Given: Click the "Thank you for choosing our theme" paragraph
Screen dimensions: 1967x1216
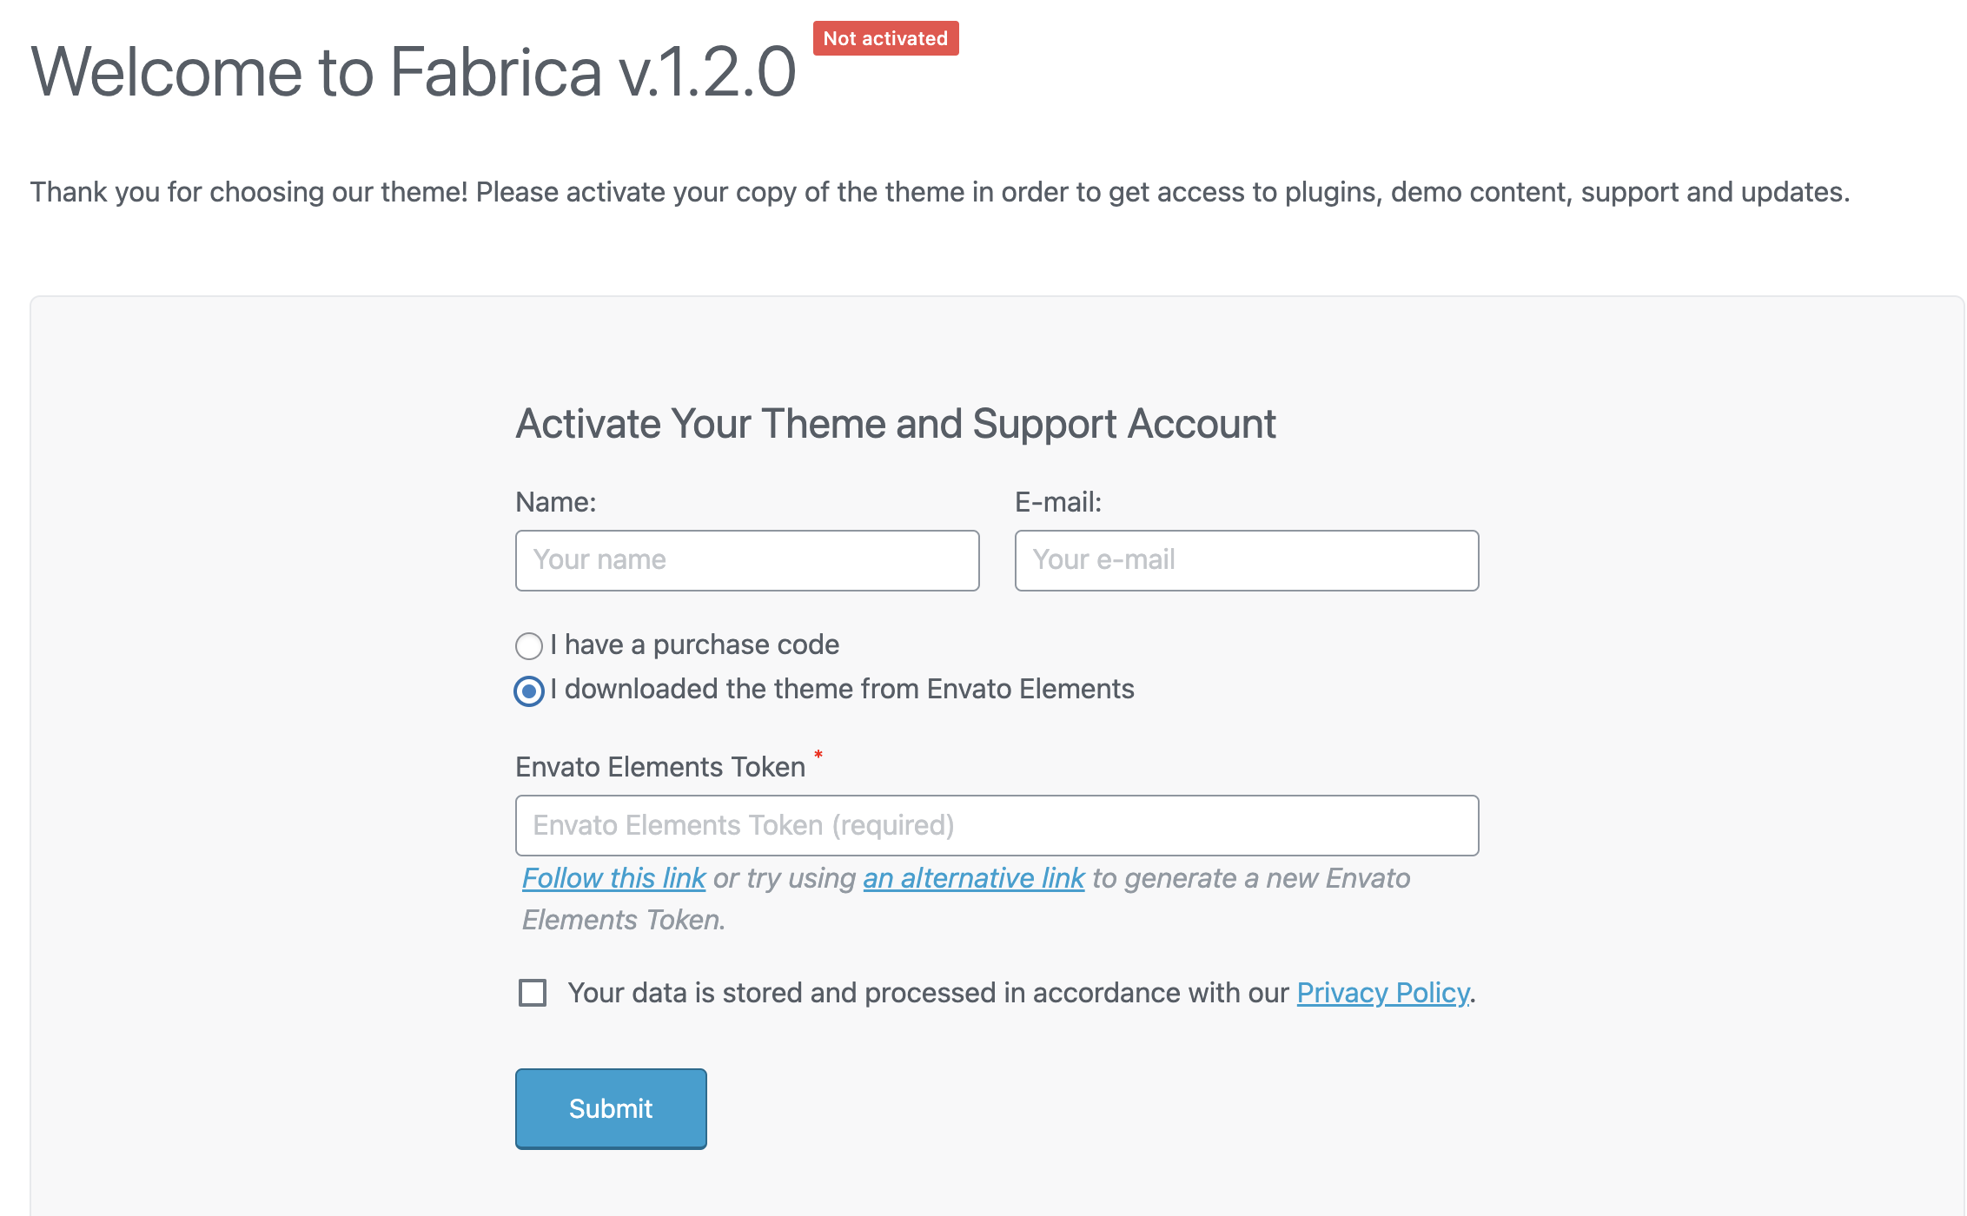Looking at the screenshot, I should 939,192.
